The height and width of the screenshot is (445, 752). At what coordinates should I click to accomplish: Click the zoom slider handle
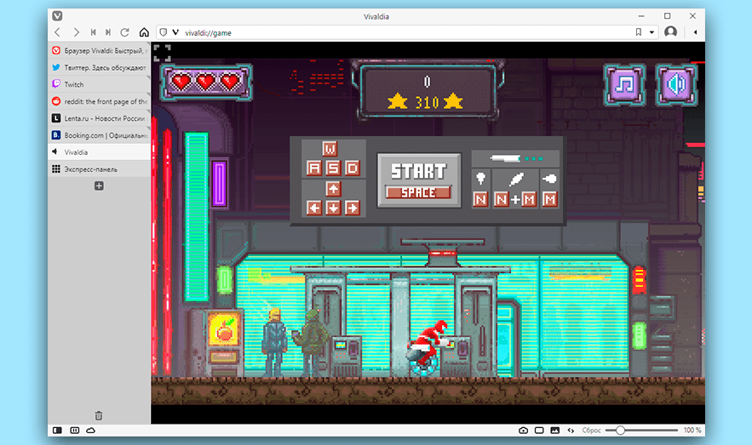pyautogui.click(x=620, y=431)
